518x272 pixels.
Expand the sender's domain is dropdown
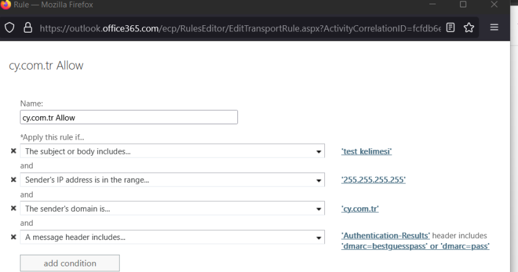point(319,209)
